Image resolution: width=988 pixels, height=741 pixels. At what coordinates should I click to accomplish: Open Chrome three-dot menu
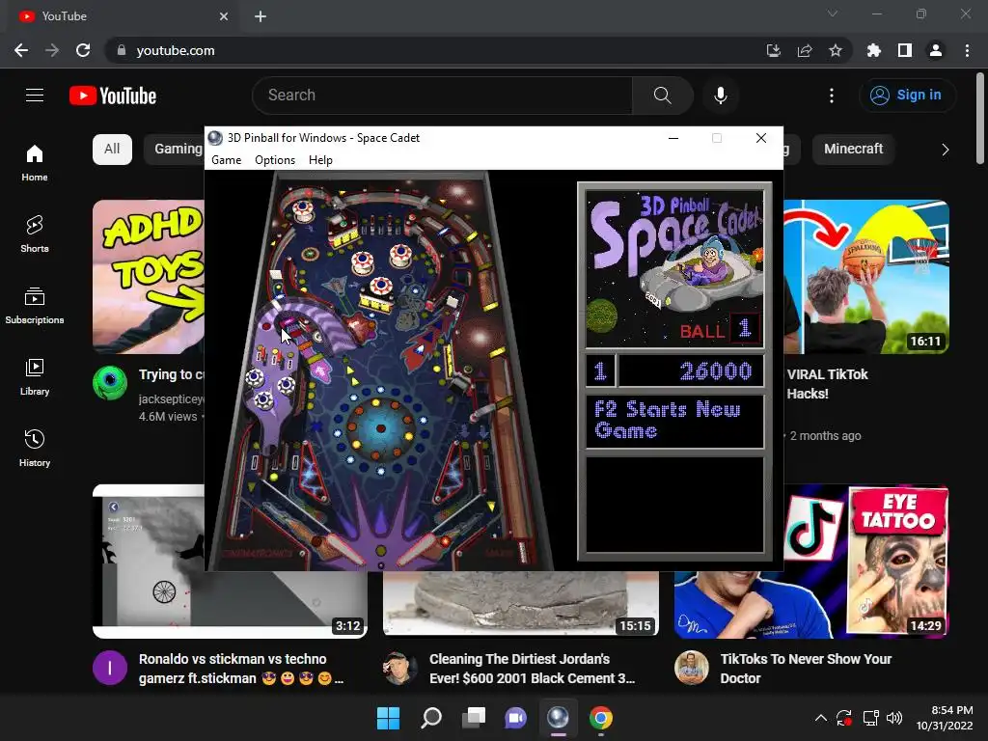coord(967,50)
